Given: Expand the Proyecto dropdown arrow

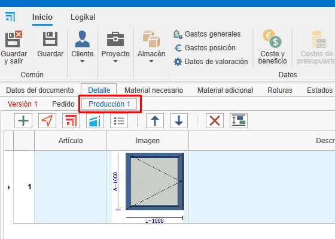Looking at the screenshot, I should pos(115,62).
